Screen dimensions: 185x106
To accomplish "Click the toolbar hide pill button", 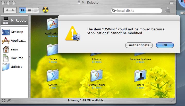I will click(172, 3).
